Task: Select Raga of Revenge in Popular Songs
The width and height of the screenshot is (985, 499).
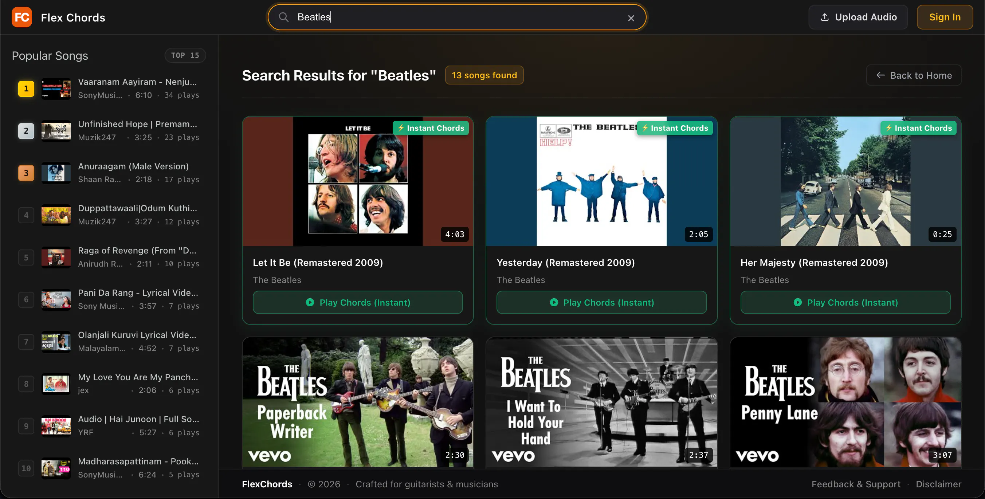Action: (109, 258)
